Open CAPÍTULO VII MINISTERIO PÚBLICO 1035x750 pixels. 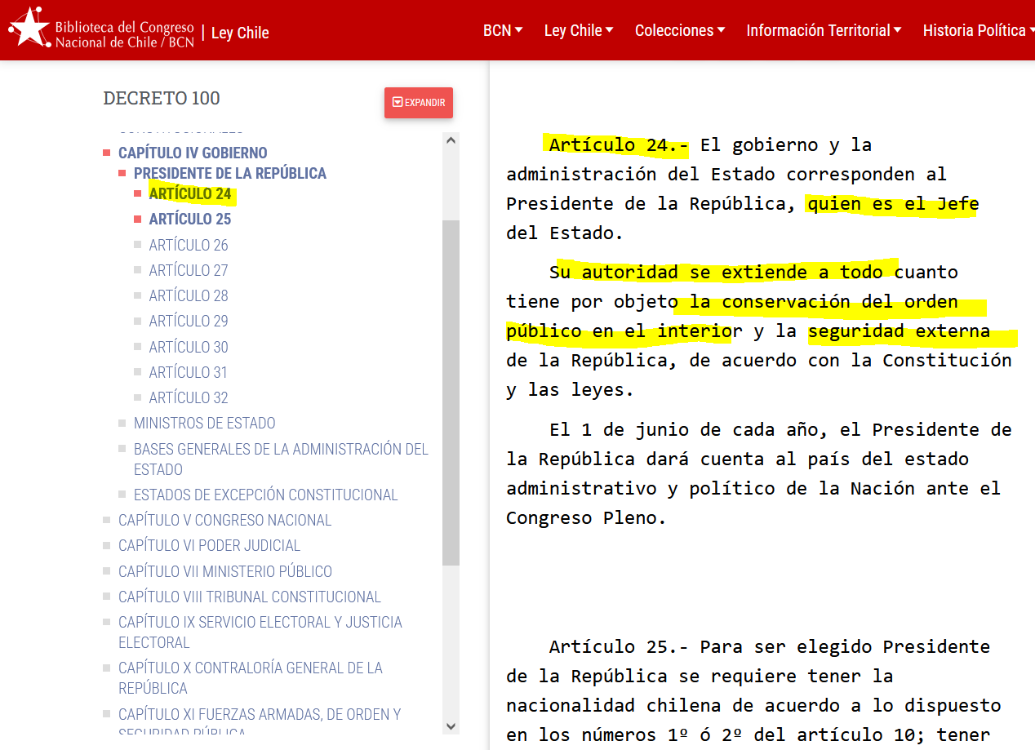pyautogui.click(x=225, y=571)
